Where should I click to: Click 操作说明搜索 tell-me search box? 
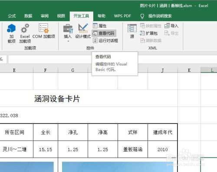(160, 16)
